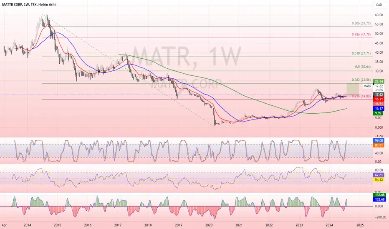This screenshot has width=389, height=229.
Task: Click the green 132.68 CCI value label
Action: click(x=380, y=195)
